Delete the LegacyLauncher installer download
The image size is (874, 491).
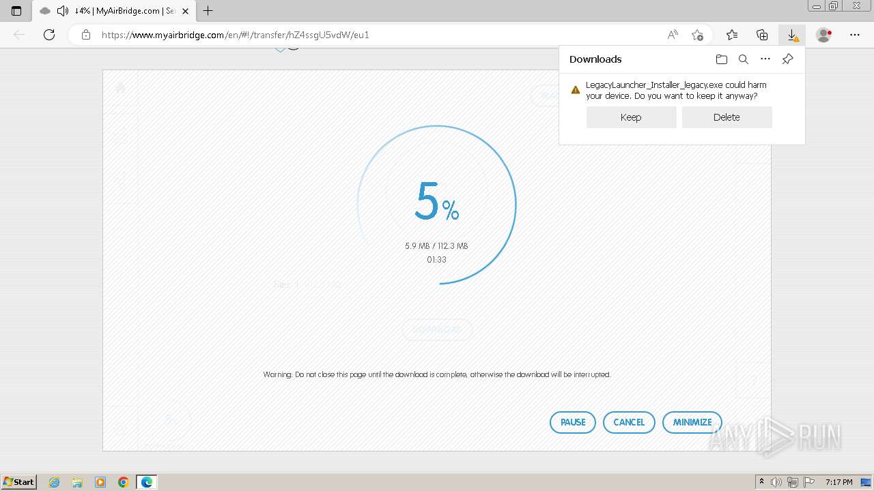[727, 117]
